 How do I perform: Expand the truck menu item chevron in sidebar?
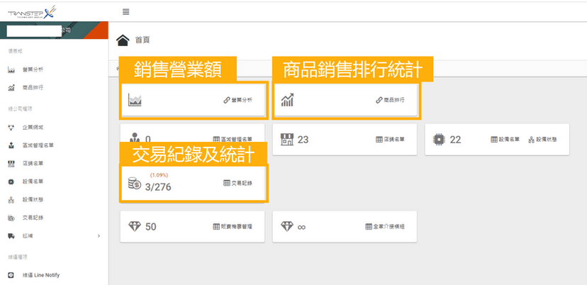pos(98,235)
